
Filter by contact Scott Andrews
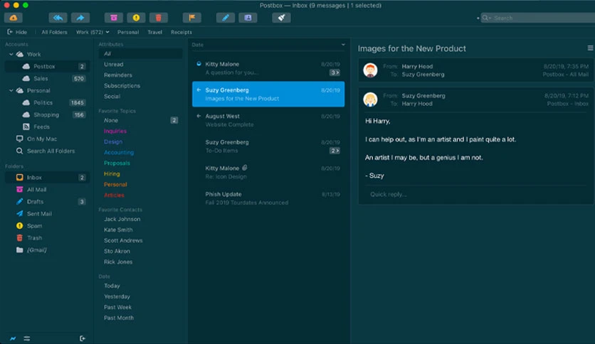tap(123, 240)
